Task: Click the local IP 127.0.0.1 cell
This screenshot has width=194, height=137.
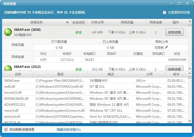Action: point(67,60)
